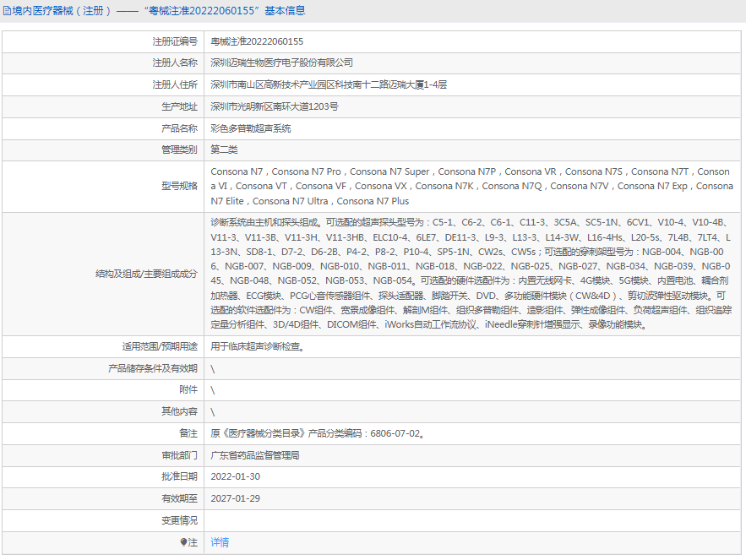Image resolution: width=746 pixels, height=560 pixels.
Task: Select production address 深圳市光明新区南环大道1203号
Action: [275, 106]
